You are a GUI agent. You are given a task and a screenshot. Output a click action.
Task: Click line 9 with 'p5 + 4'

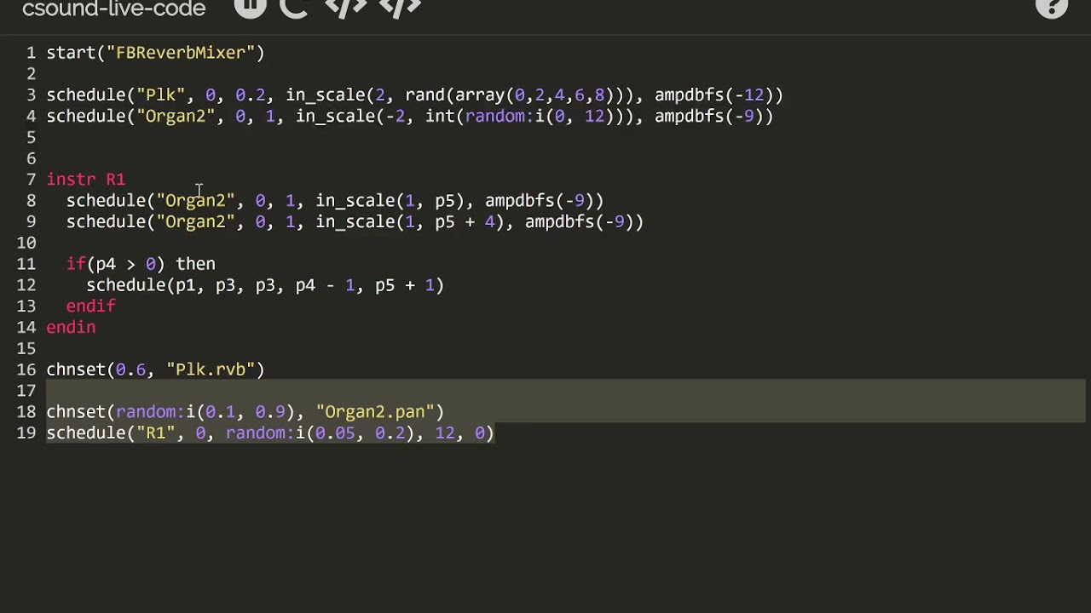pos(355,222)
